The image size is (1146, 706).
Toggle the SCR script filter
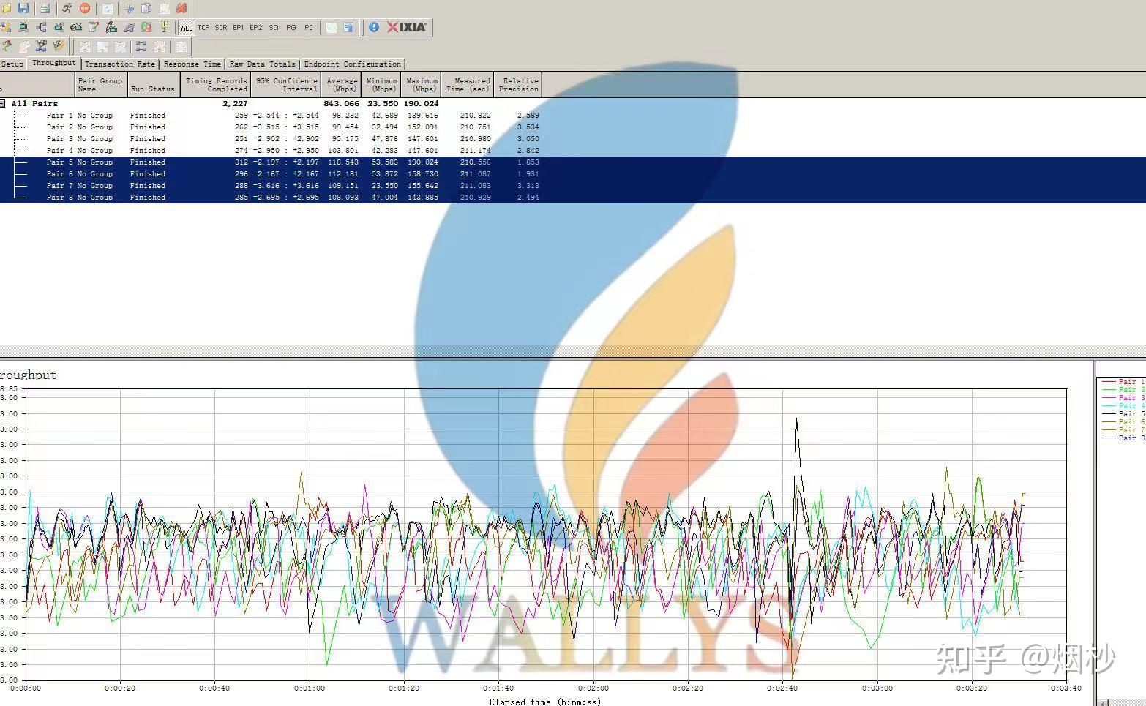(221, 27)
